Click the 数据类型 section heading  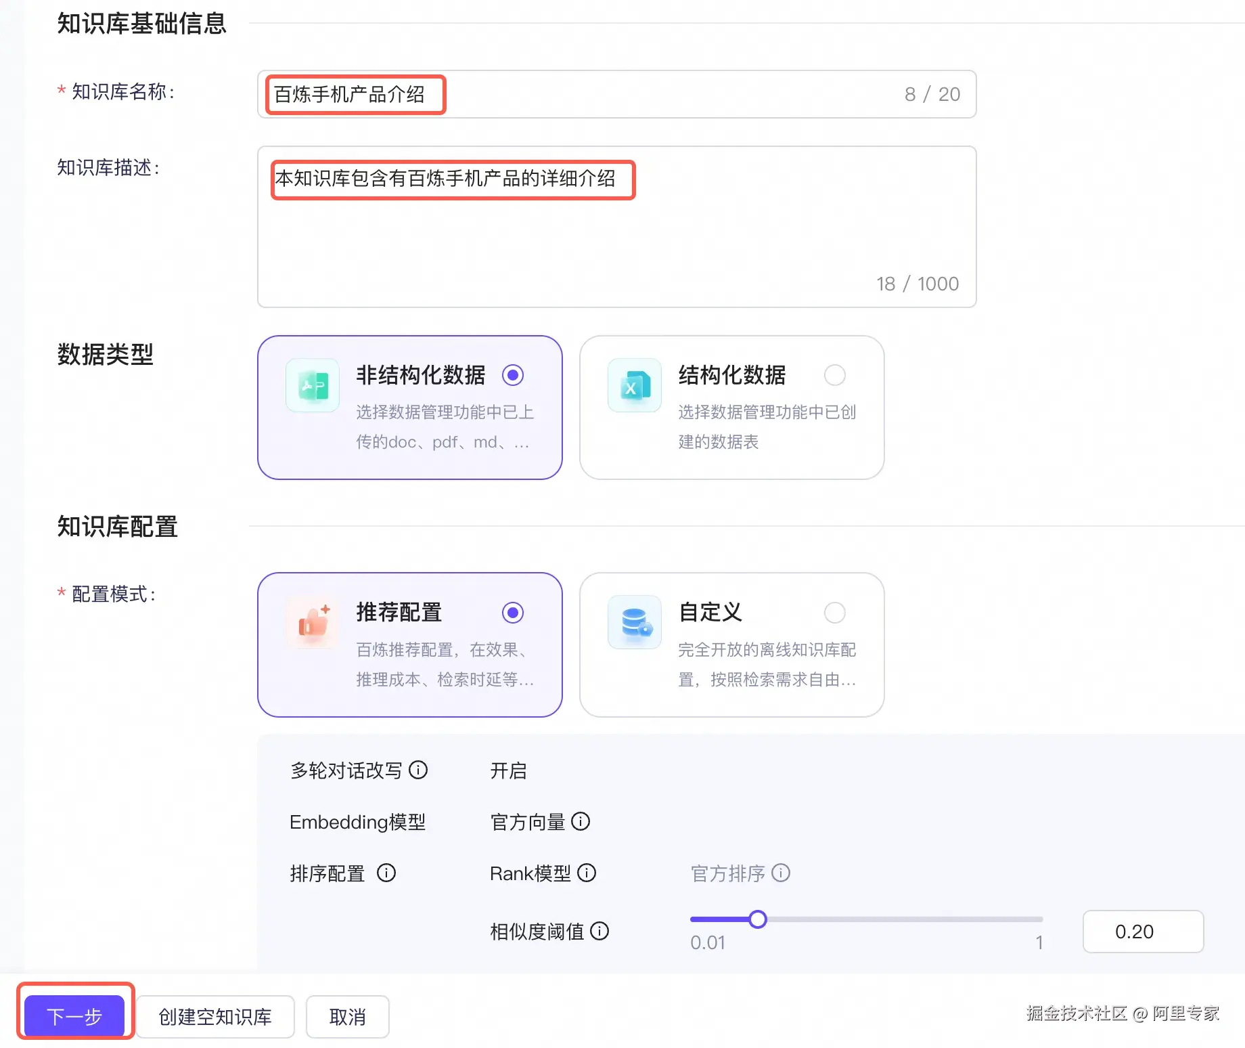click(106, 354)
